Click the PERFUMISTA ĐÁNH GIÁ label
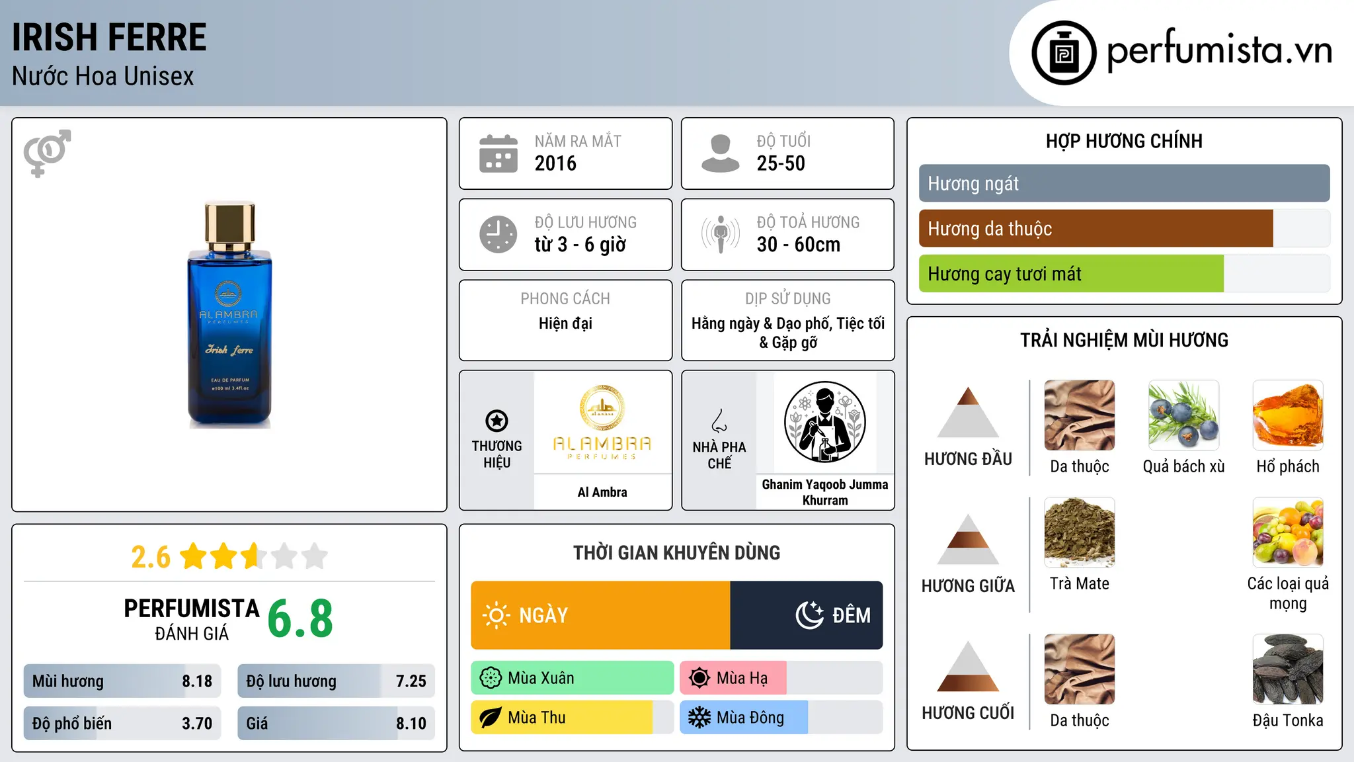This screenshot has width=1354, height=762. click(192, 619)
